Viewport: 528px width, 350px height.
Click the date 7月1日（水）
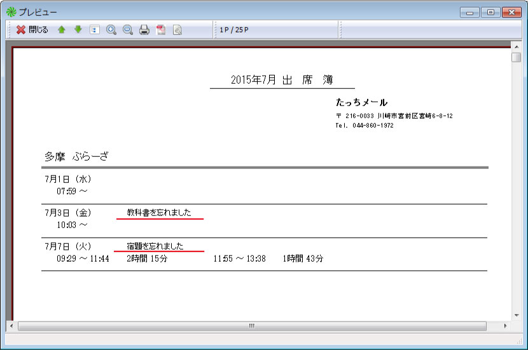(x=68, y=179)
